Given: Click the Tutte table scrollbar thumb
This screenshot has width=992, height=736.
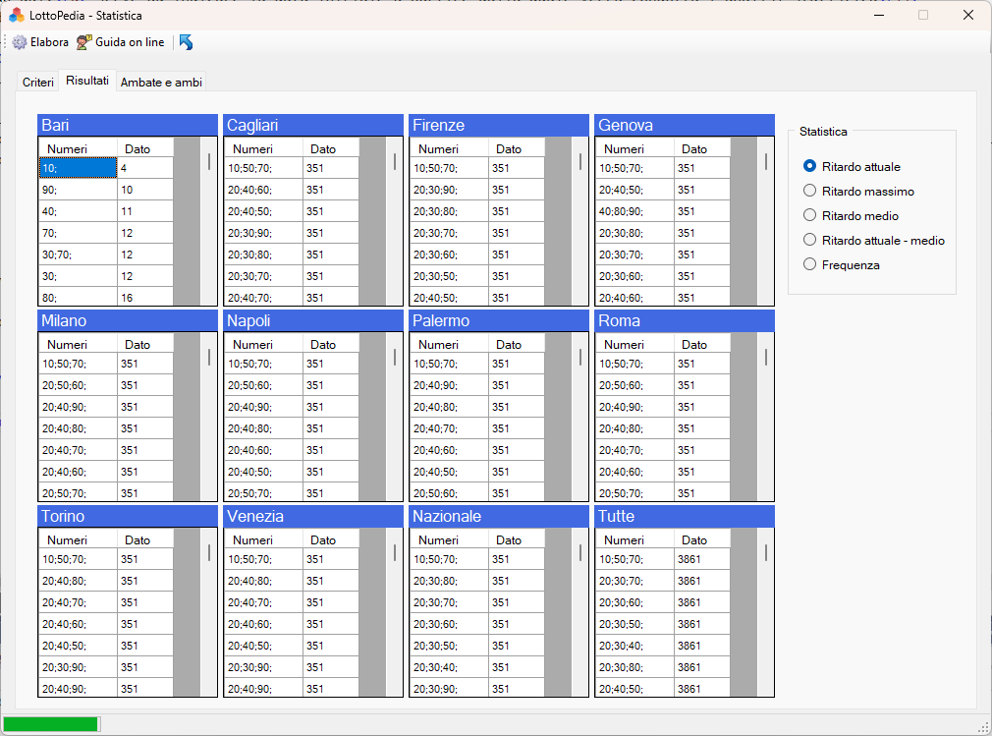Looking at the screenshot, I should click(765, 552).
